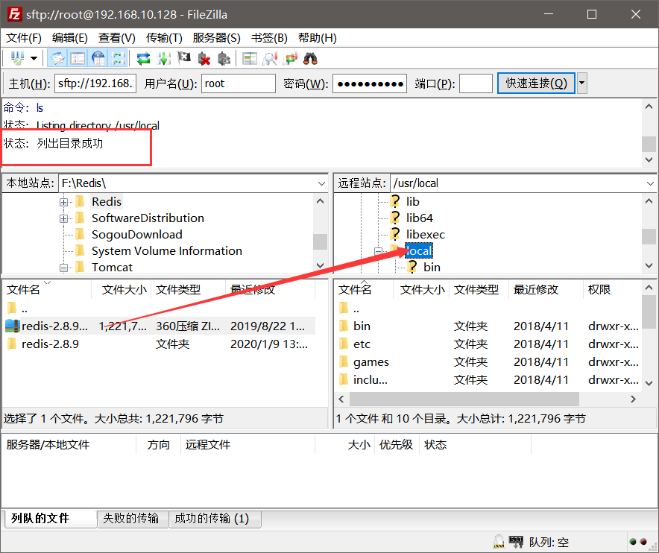Open the 远程站点 path dropdown
Screen dimensions: 659x553
[650, 183]
